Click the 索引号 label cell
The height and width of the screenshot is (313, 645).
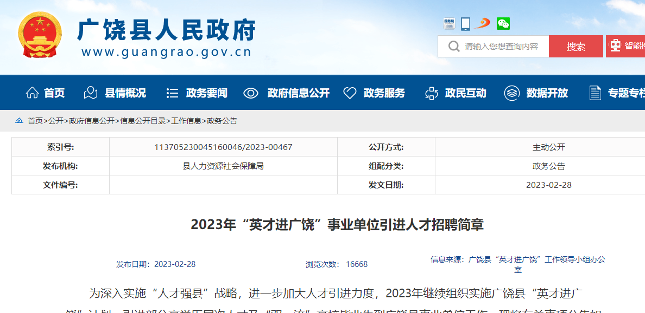pos(60,147)
